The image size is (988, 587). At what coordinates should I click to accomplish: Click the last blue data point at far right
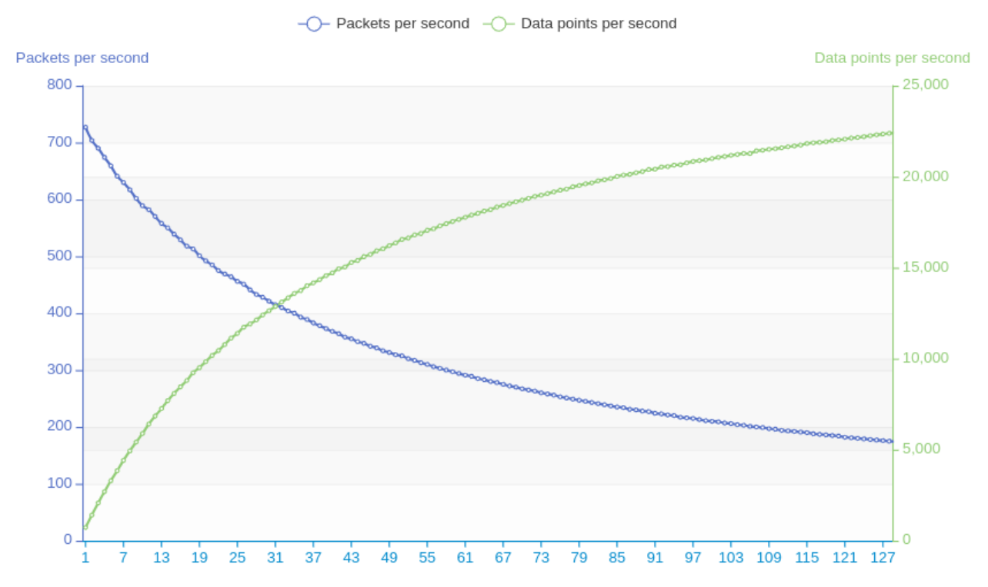tap(890, 442)
